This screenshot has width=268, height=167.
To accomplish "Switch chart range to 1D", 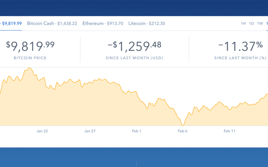I will [x=251, y=23].
